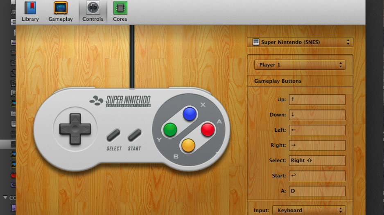Click the green Y button on controller
Image resolution: width=384 pixels, height=215 pixels.
(170, 129)
